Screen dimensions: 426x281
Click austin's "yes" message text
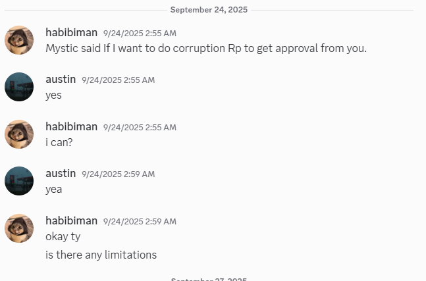click(53, 95)
